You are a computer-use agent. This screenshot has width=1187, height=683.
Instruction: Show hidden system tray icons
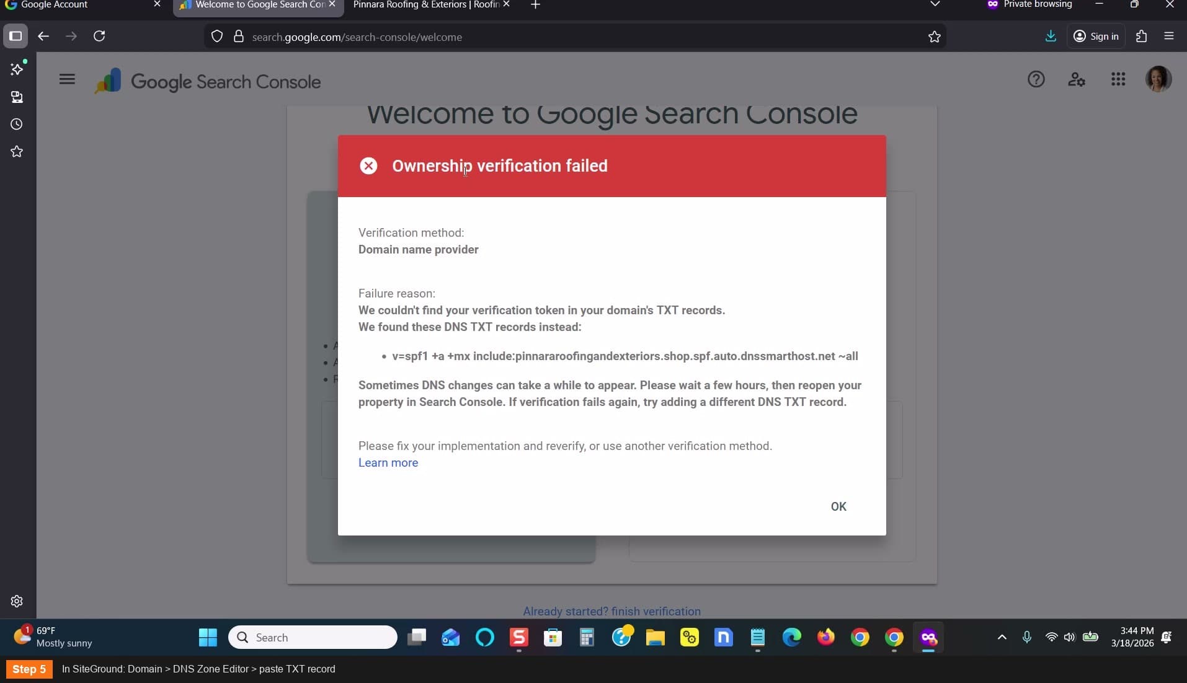1002,637
